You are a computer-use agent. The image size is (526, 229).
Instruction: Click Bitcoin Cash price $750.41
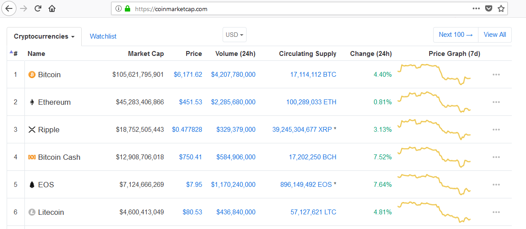pos(191,157)
